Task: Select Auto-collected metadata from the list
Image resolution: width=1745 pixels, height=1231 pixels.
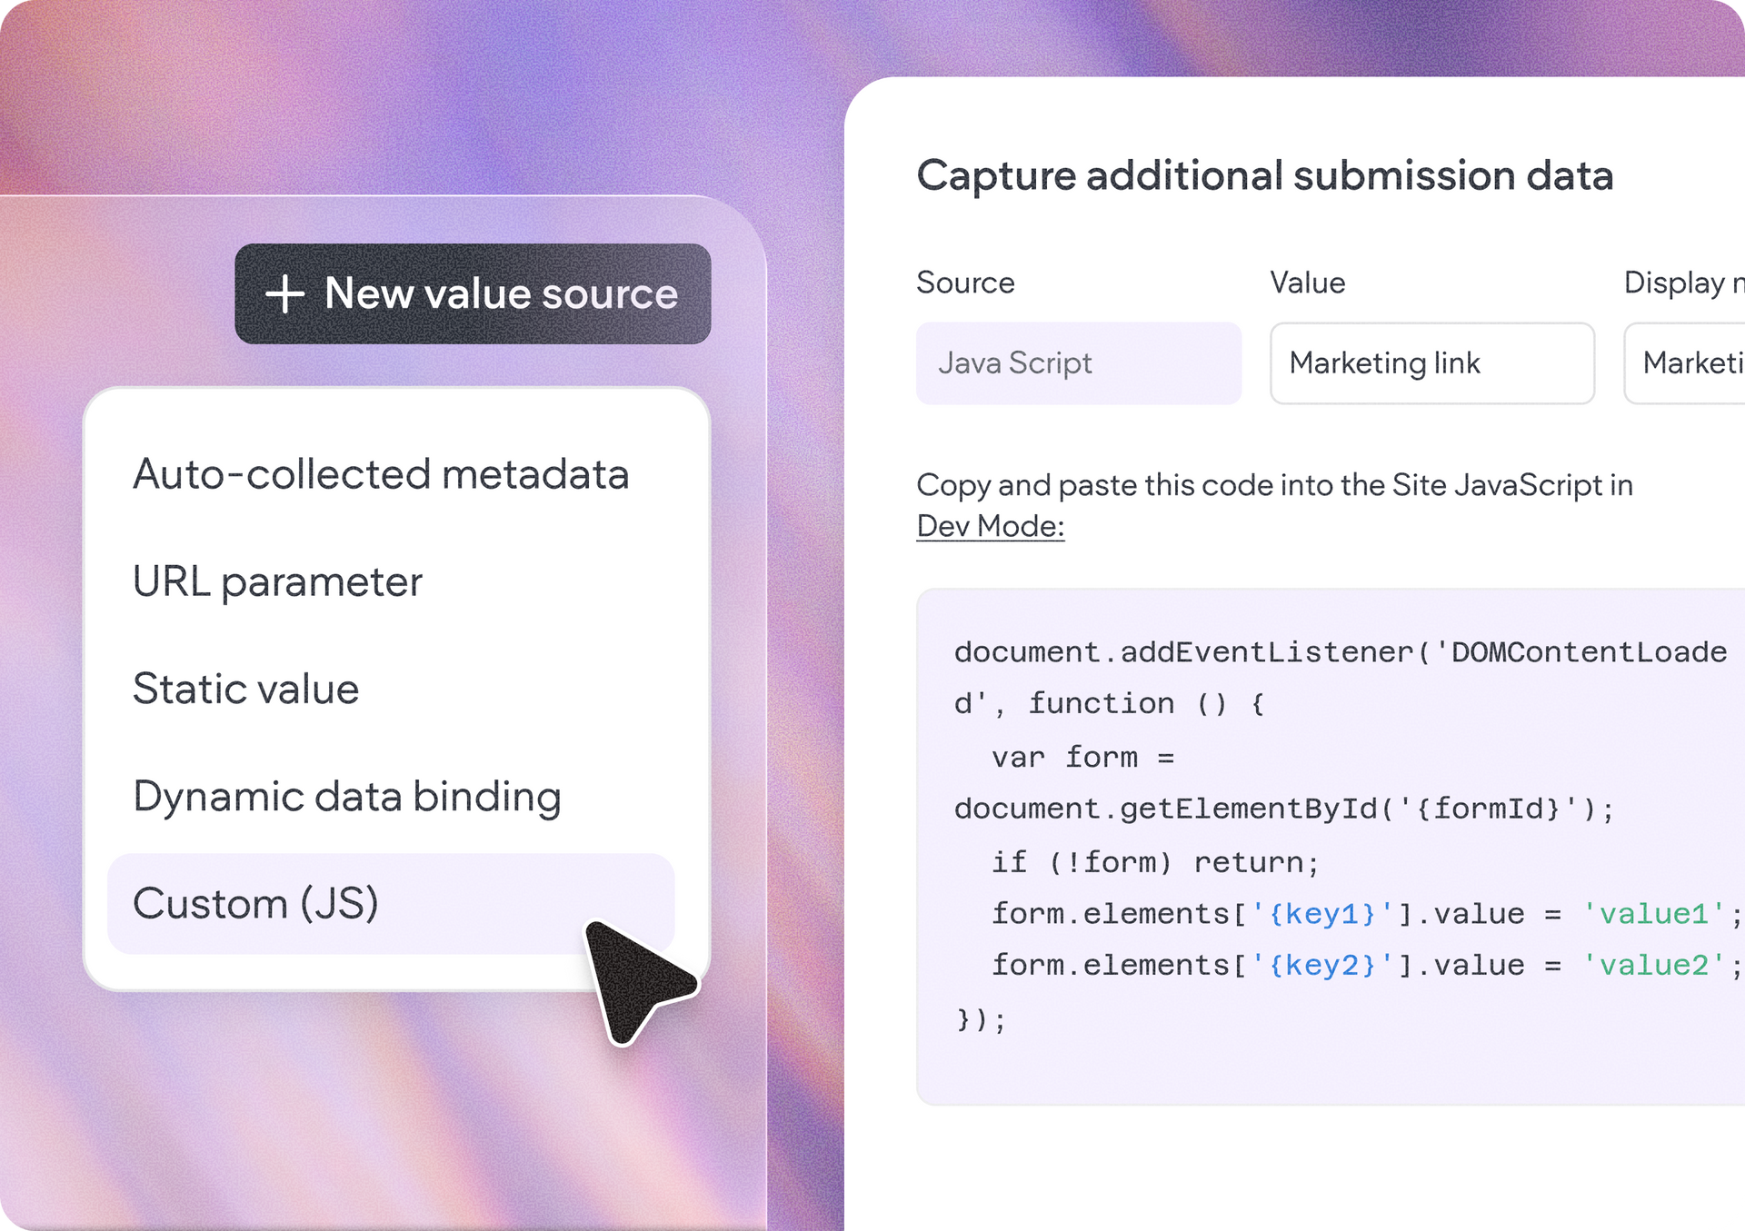Action: 381,474
